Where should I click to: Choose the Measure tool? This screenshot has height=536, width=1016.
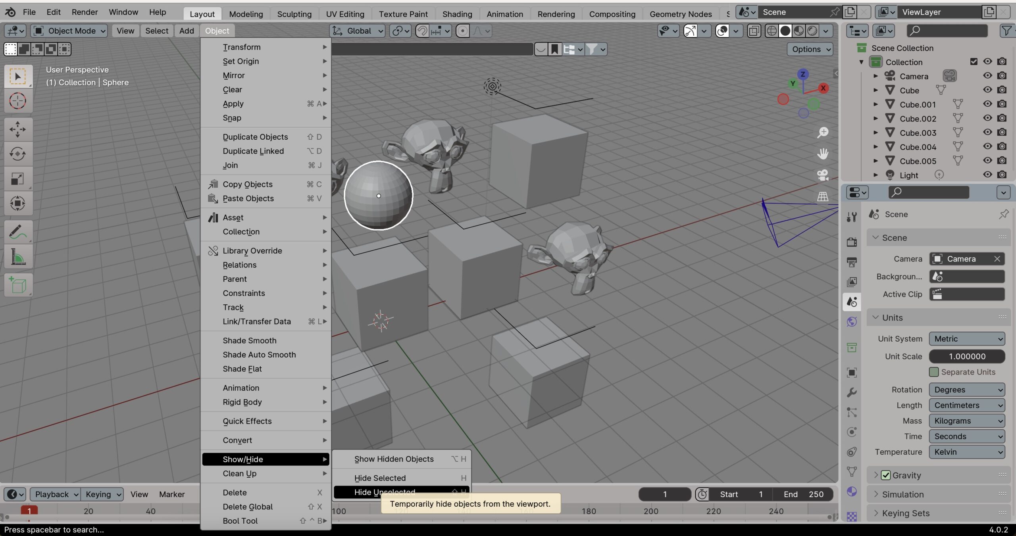tap(17, 257)
